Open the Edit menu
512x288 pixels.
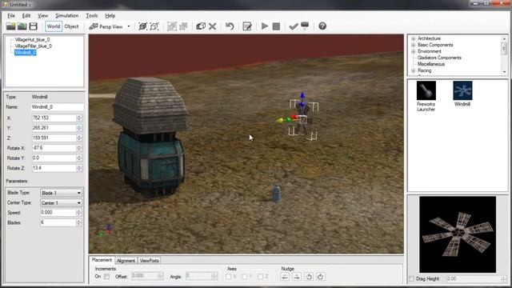pyautogui.click(x=26, y=16)
